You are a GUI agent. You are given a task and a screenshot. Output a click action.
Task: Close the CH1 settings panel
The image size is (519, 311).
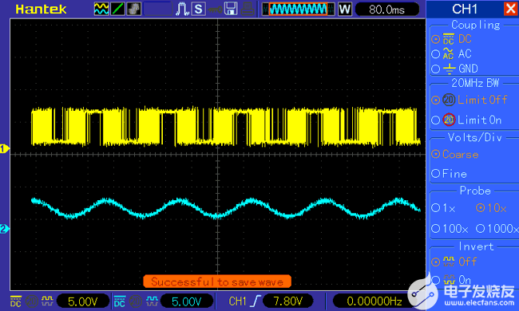(511, 9)
